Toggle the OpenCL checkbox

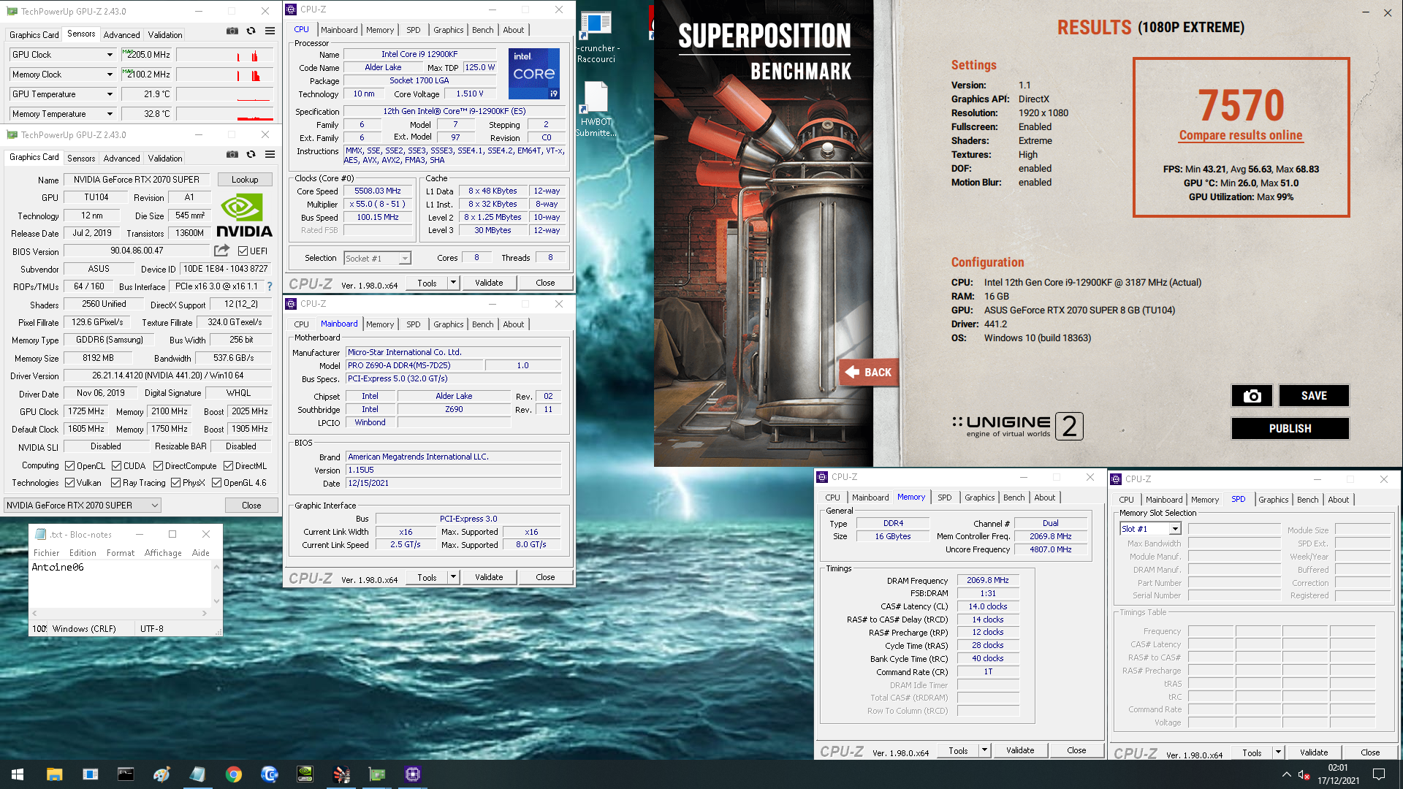[x=69, y=466]
